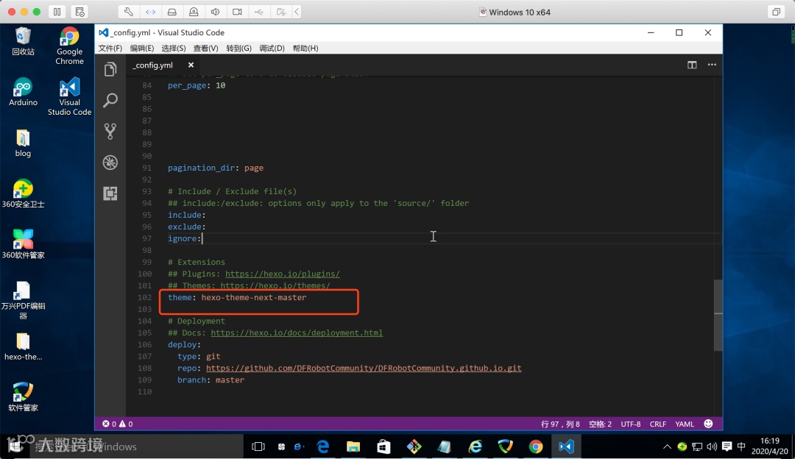Select Visual Studio Code desktop shortcut
This screenshot has height=459, width=795.
pos(69,97)
